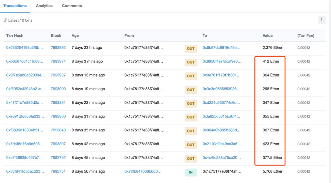Open block 7993840
331x183 pixels.
click(x=58, y=130)
